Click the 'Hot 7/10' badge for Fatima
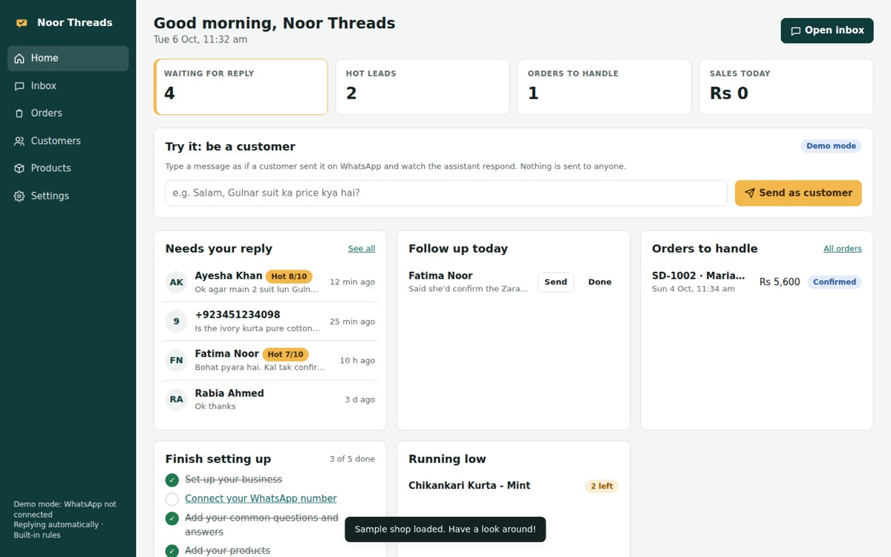Screen dimensions: 891x557 (x=285, y=355)
